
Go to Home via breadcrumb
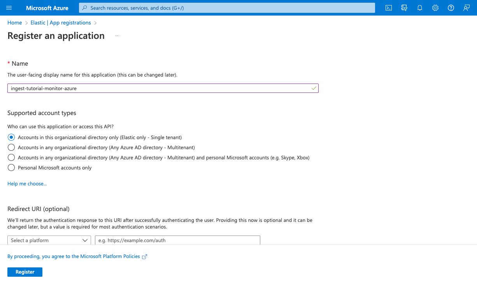pyautogui.click(x=14, y=23)
